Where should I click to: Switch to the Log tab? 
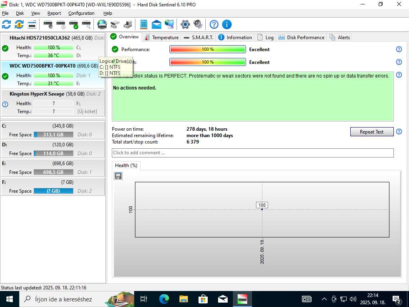[266, 38]
